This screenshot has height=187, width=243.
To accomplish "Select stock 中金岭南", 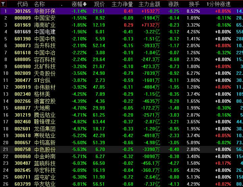I will click(45, 156).
